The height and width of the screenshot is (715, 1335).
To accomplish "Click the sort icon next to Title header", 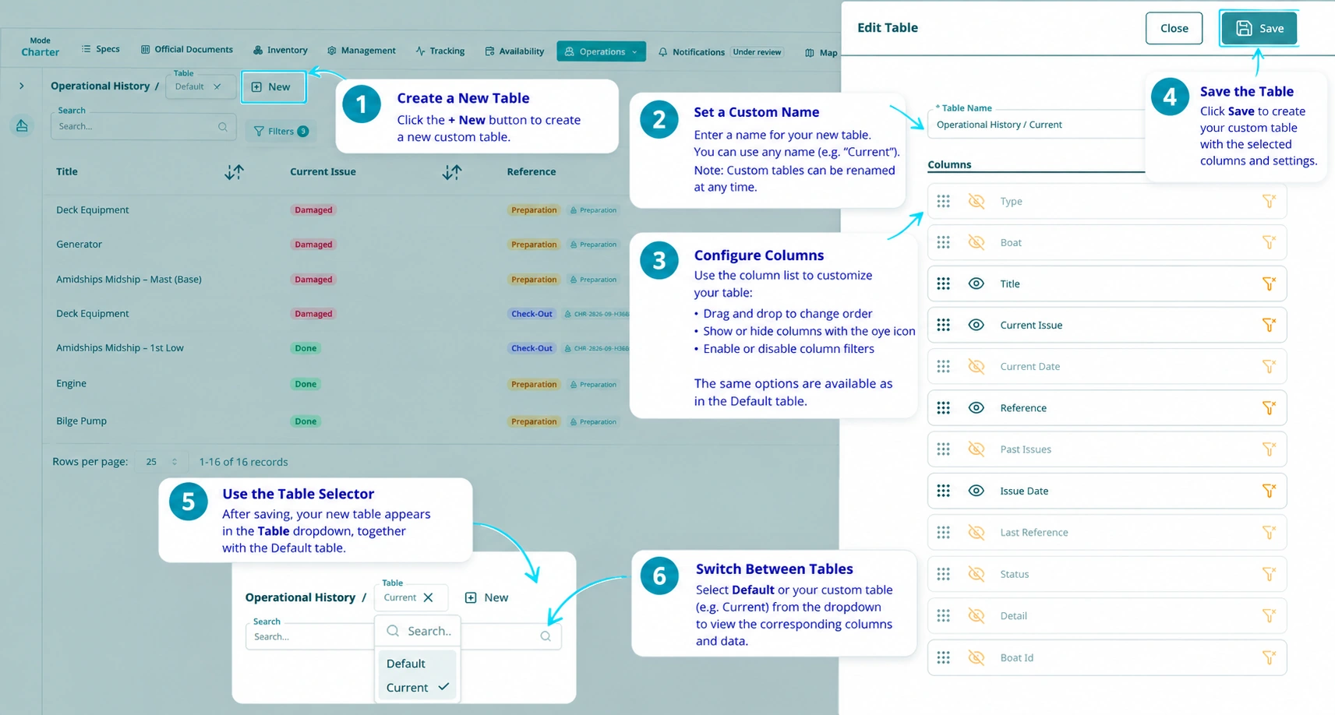I will click(x=234, y=172).
